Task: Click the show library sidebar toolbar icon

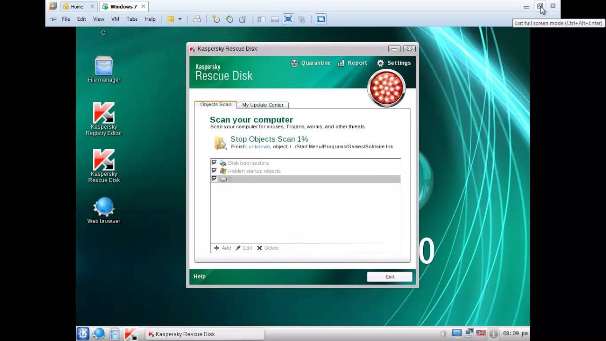Action: 261,19
